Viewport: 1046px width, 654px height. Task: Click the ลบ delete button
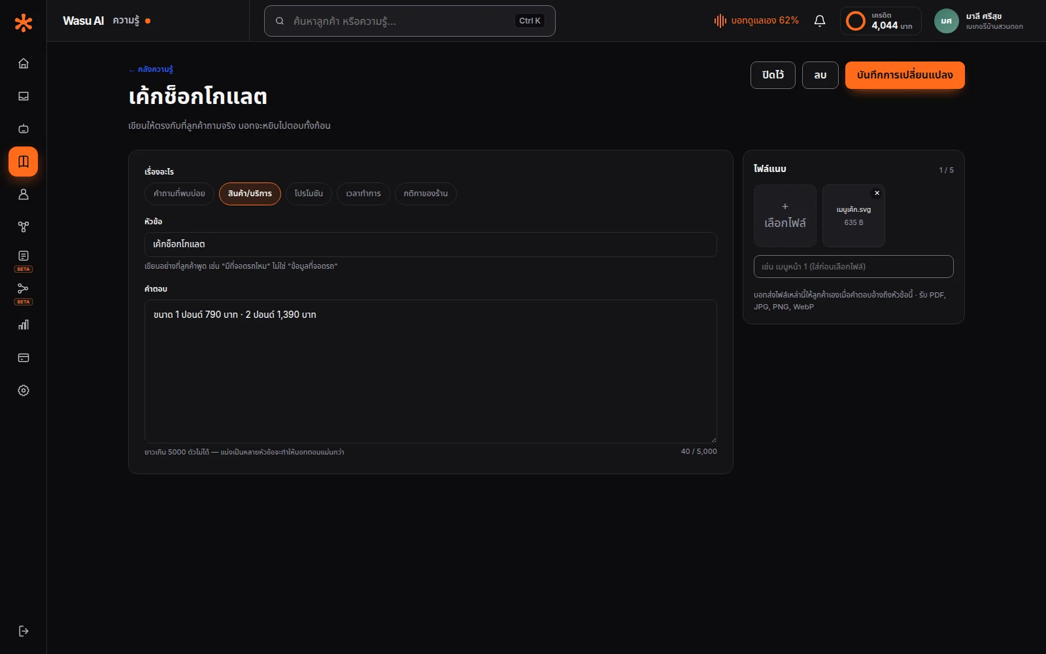point(820,75)
